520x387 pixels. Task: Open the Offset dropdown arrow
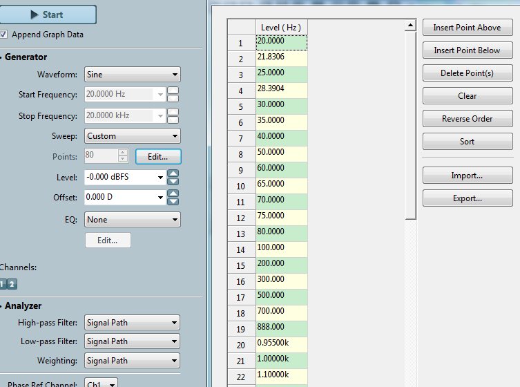click(x=160, y=197)
